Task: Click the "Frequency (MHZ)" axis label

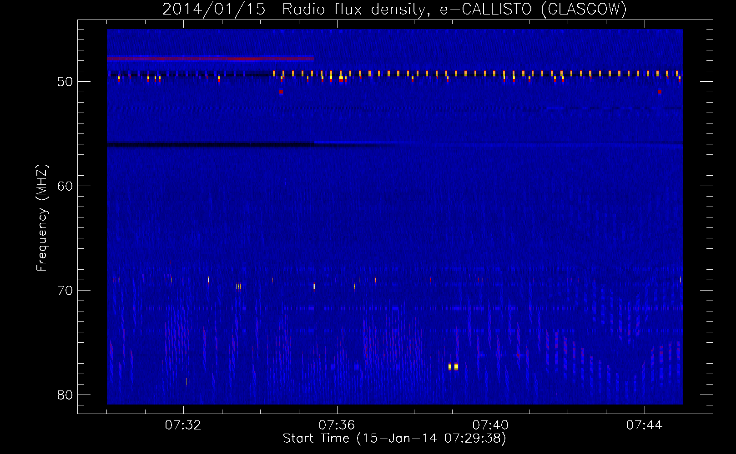Action: pos(42,217)
